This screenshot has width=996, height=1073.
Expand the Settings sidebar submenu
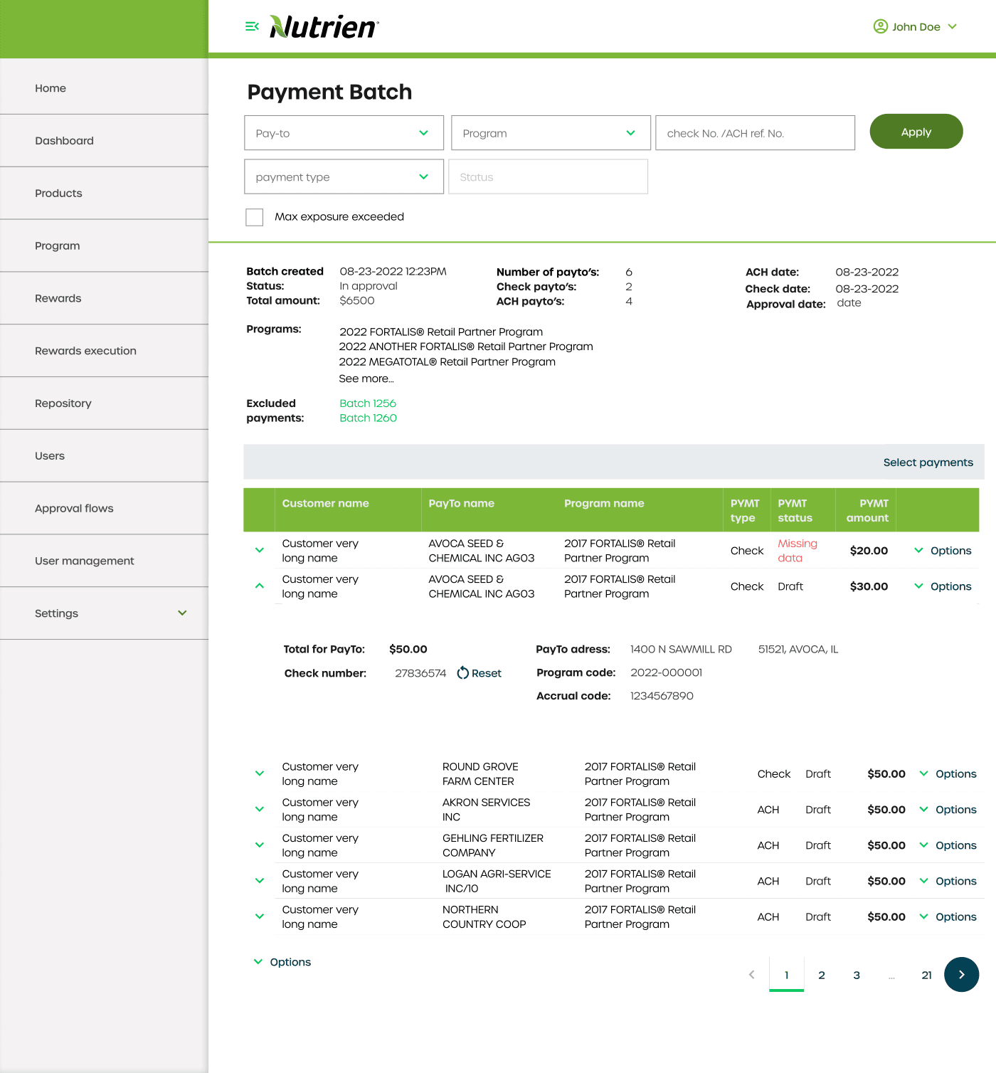tap(182, 613)
